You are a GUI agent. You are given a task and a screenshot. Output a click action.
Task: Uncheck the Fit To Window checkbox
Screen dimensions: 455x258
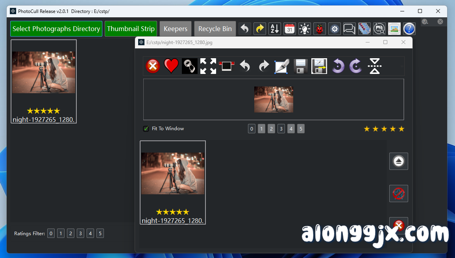[x=146, y=129]
